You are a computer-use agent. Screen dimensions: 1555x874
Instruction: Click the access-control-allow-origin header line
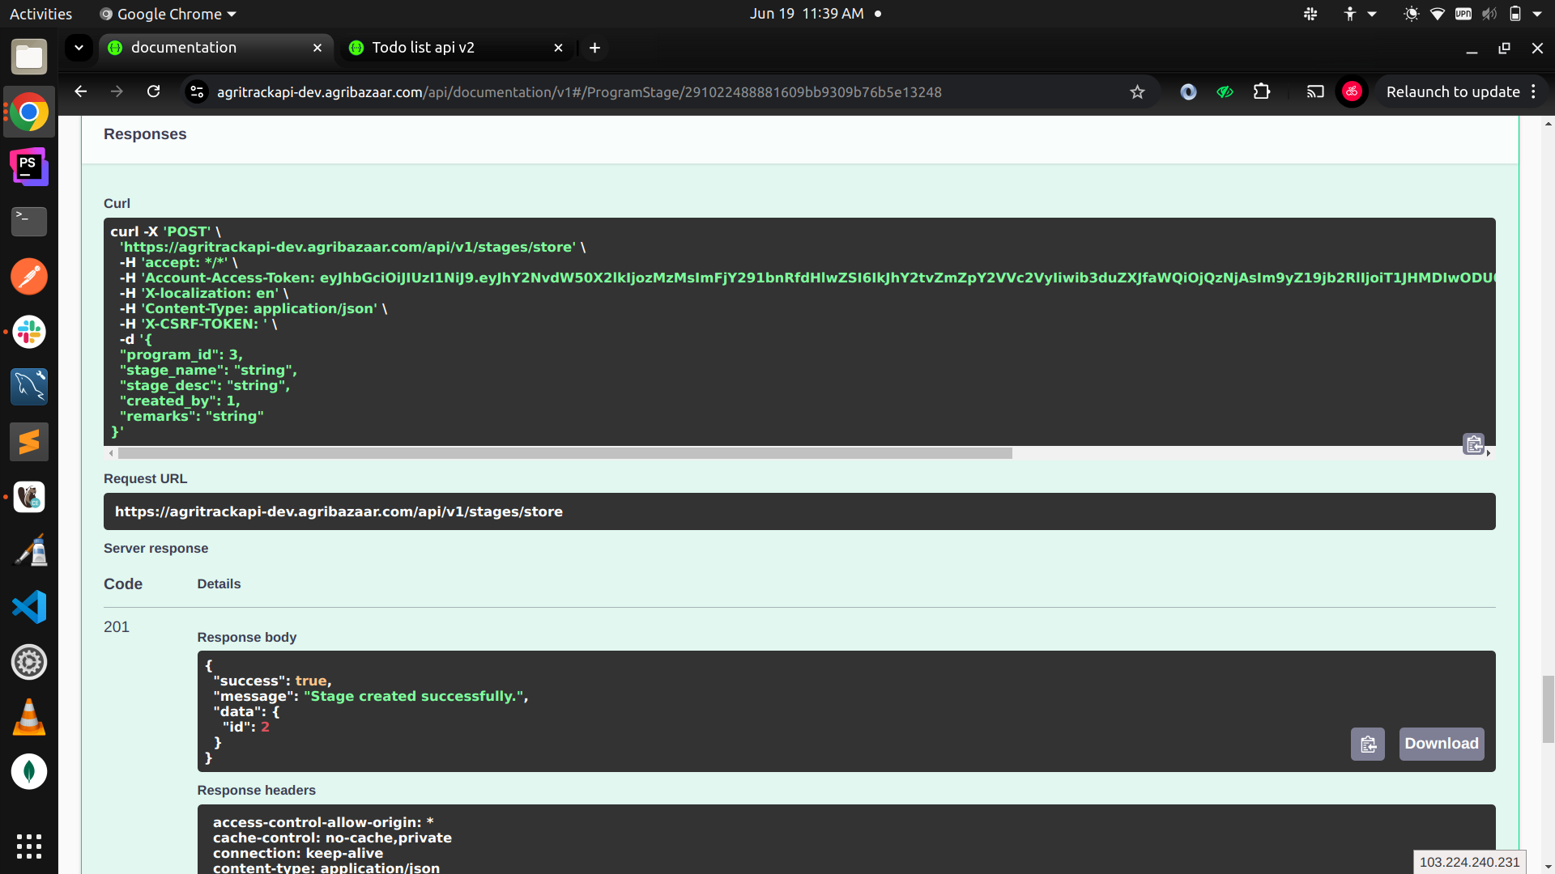point(323,822)
